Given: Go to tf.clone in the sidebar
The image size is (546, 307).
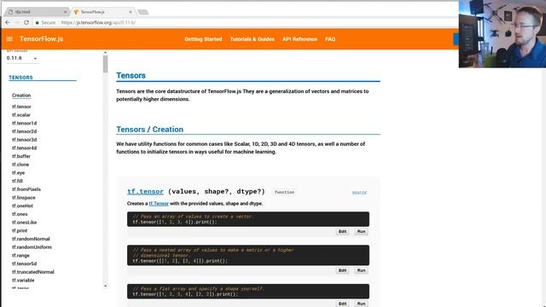Looking at the screenshot, I should tap(20, 165).
